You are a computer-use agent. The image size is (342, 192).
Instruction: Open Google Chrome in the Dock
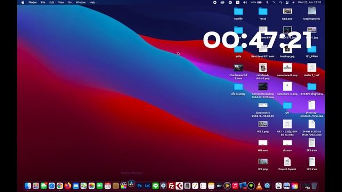[x=60, y=186]
